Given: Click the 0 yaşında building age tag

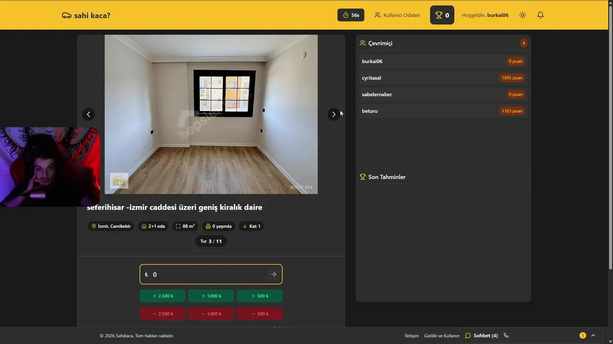Looking at the screenshot, I should pos(218,226).
